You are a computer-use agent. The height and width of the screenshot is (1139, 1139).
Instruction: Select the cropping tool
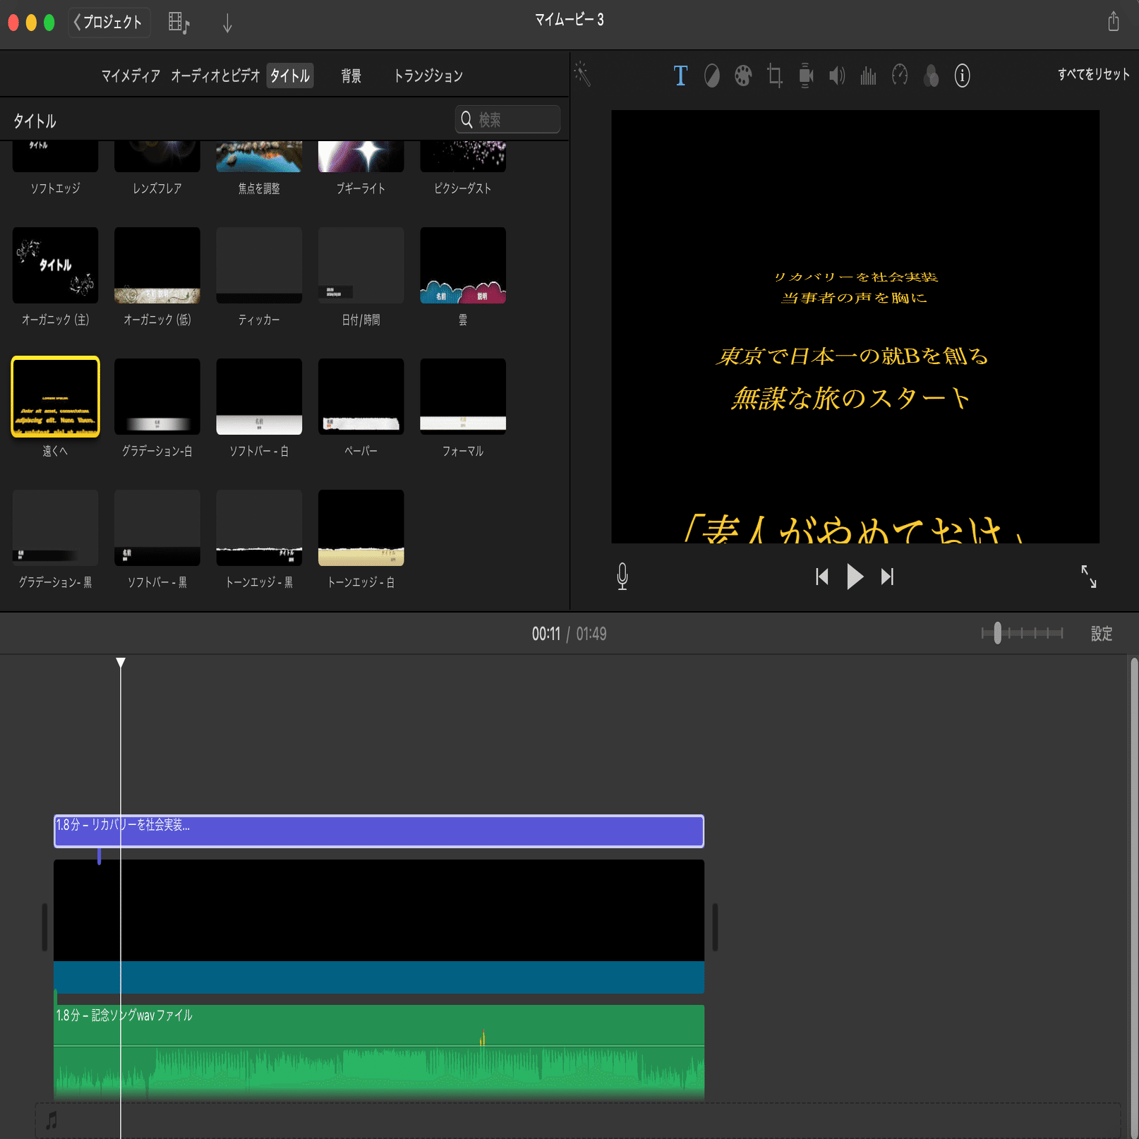click(774, 76)
